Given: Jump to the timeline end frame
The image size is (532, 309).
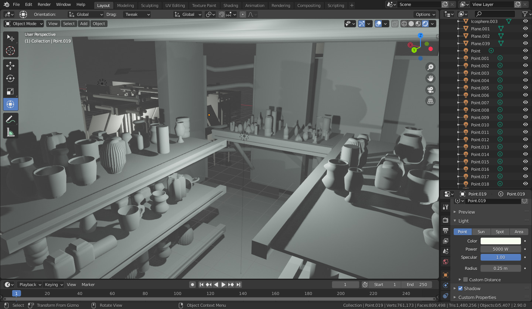Looking at the screenshot, I should click(239, 285).
